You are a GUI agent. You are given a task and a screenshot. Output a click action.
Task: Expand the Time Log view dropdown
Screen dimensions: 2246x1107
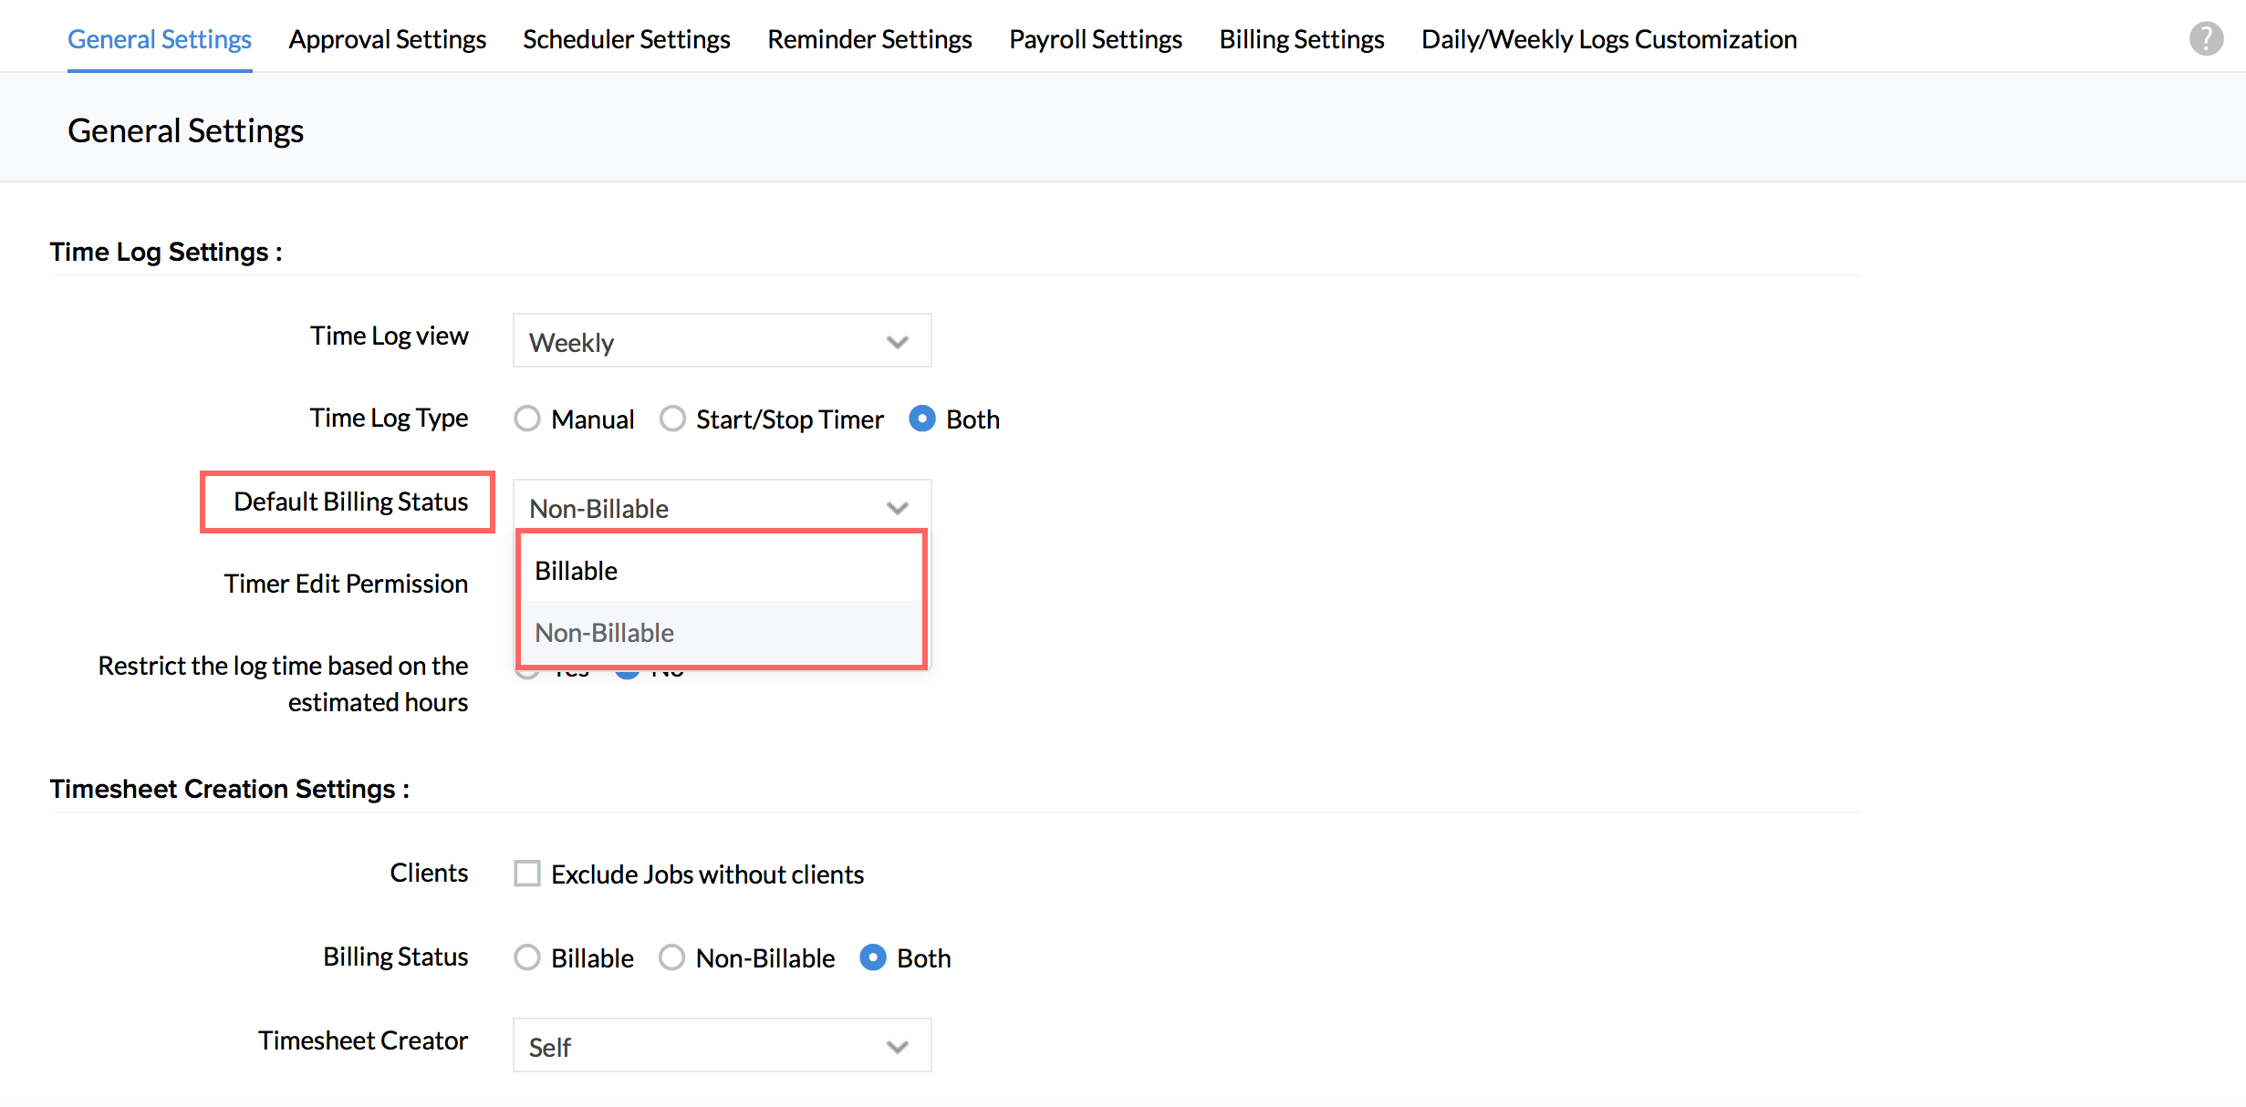(x=722, y=341)
